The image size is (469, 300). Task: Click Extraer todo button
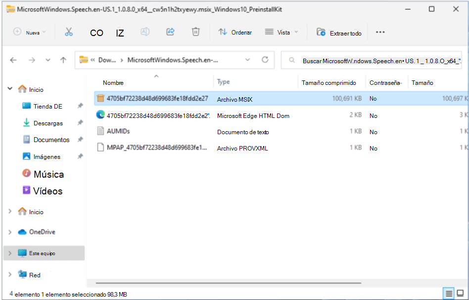click(339, 33)
